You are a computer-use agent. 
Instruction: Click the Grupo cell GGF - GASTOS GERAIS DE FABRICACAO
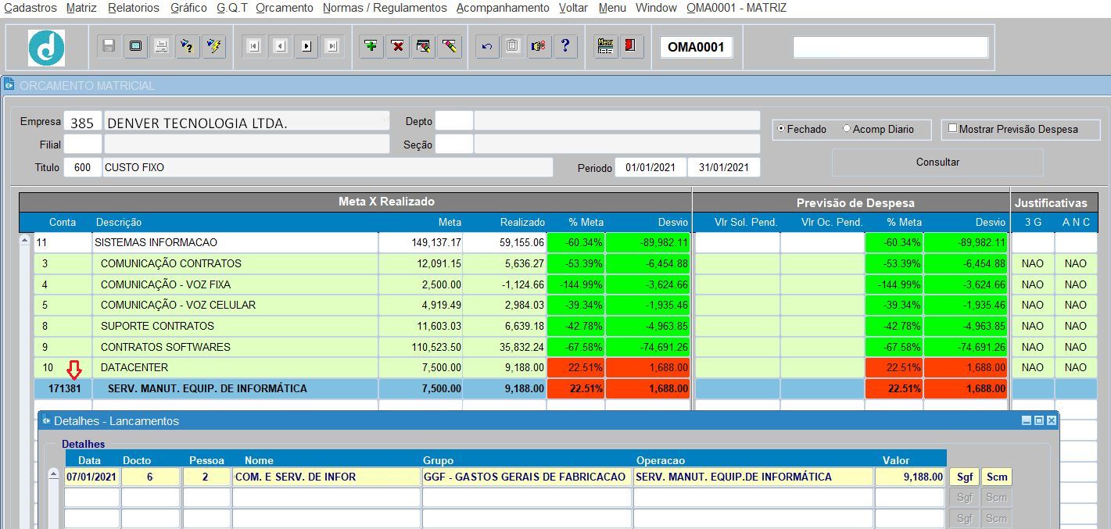pos(527,477)
